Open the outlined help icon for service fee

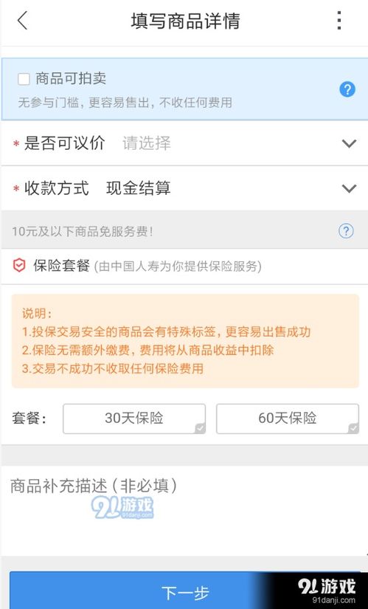pyautogui.click(x=346, y=231)
